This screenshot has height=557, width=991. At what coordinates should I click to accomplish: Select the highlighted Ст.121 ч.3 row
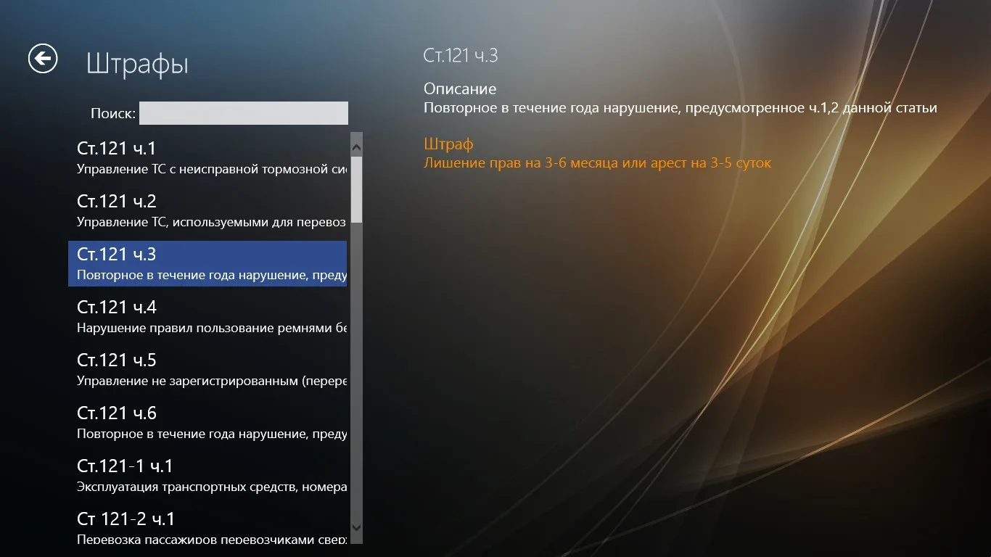[207, 264]
